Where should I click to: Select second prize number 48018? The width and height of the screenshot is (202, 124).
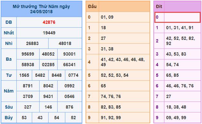point(65,43)
